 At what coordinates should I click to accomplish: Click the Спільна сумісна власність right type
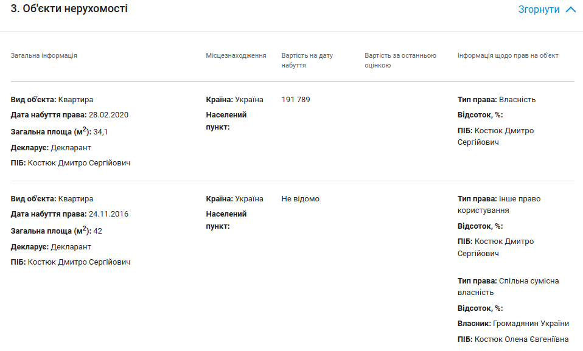tap(508, 287)
